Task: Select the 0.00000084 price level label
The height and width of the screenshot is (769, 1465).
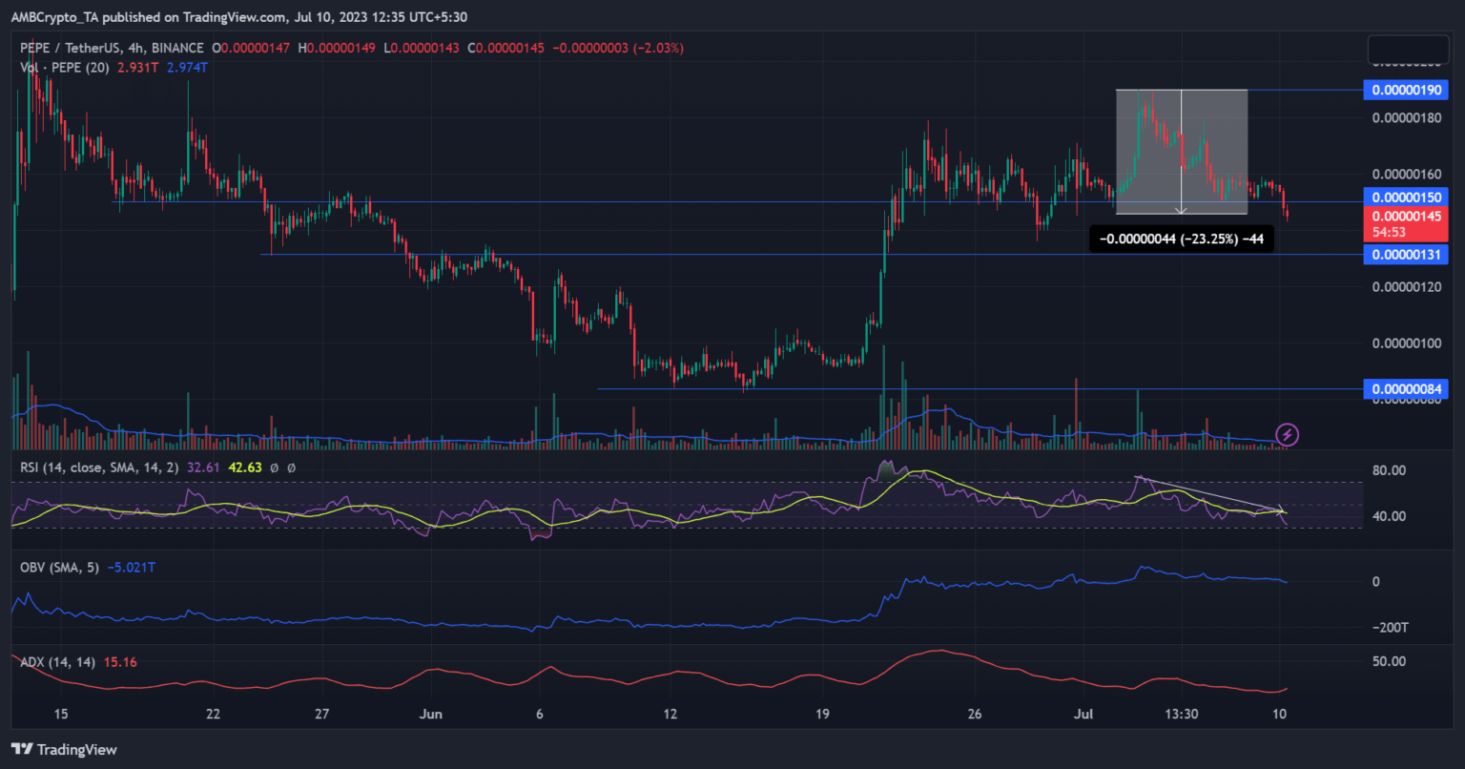Action: (1405, 389)
